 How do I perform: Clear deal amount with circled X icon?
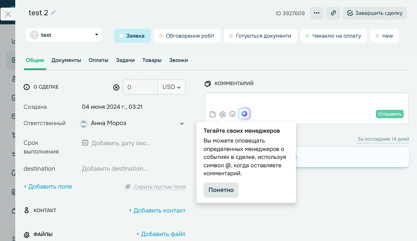click(x=116, y=88)
